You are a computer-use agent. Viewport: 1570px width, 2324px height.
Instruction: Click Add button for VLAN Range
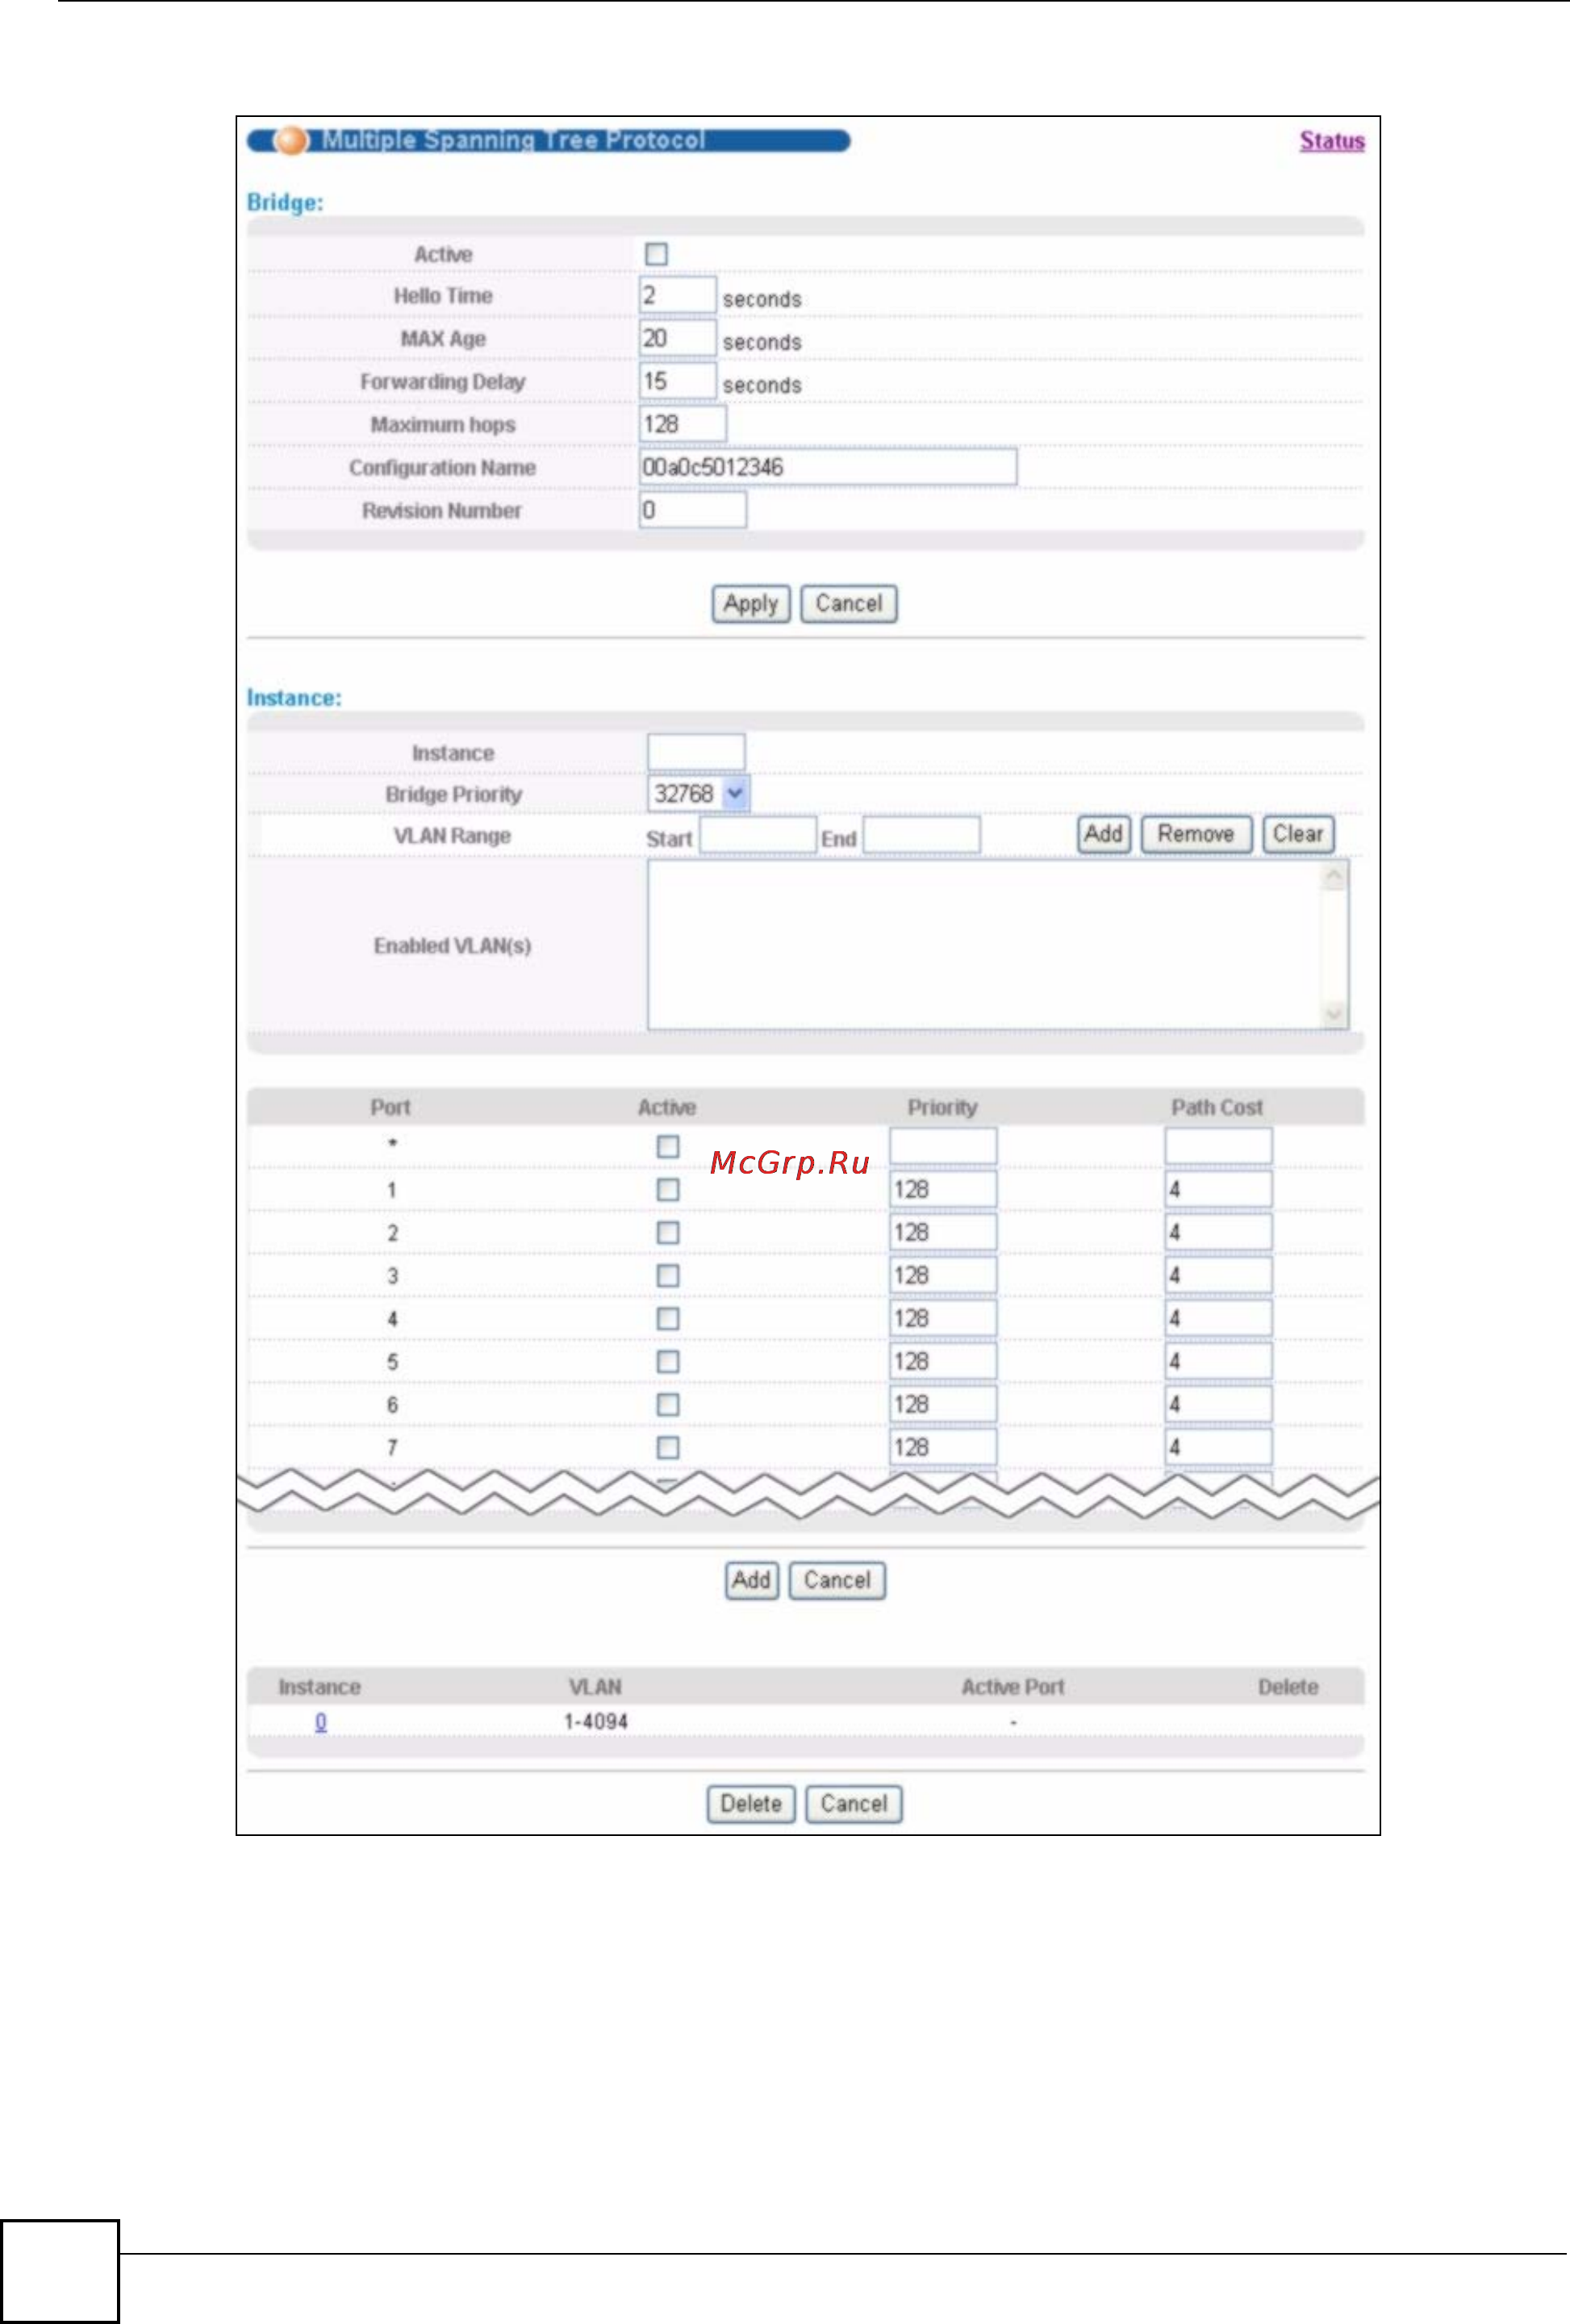1104,834
